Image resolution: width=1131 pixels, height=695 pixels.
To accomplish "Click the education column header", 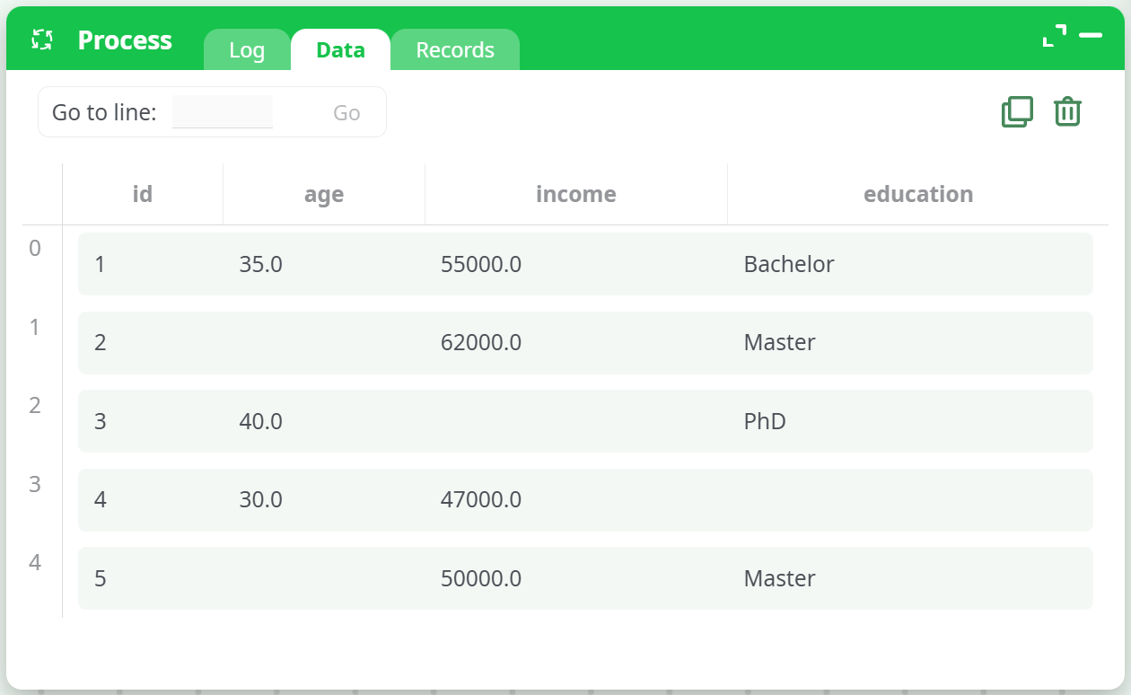I will tap(917, 194).
